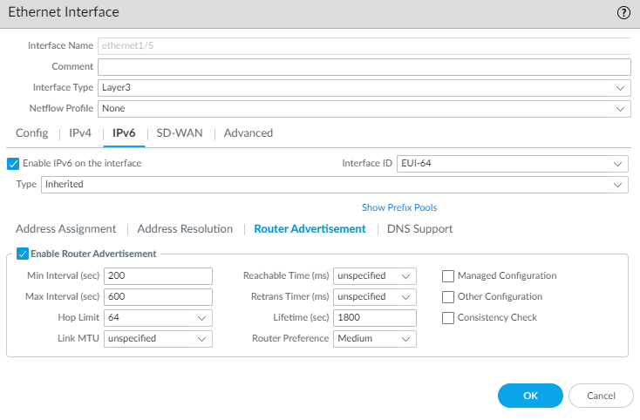Open the Hop Limit dropdown arrow
This screenshot has height=420, width=640.
click(x=201, y=318)
